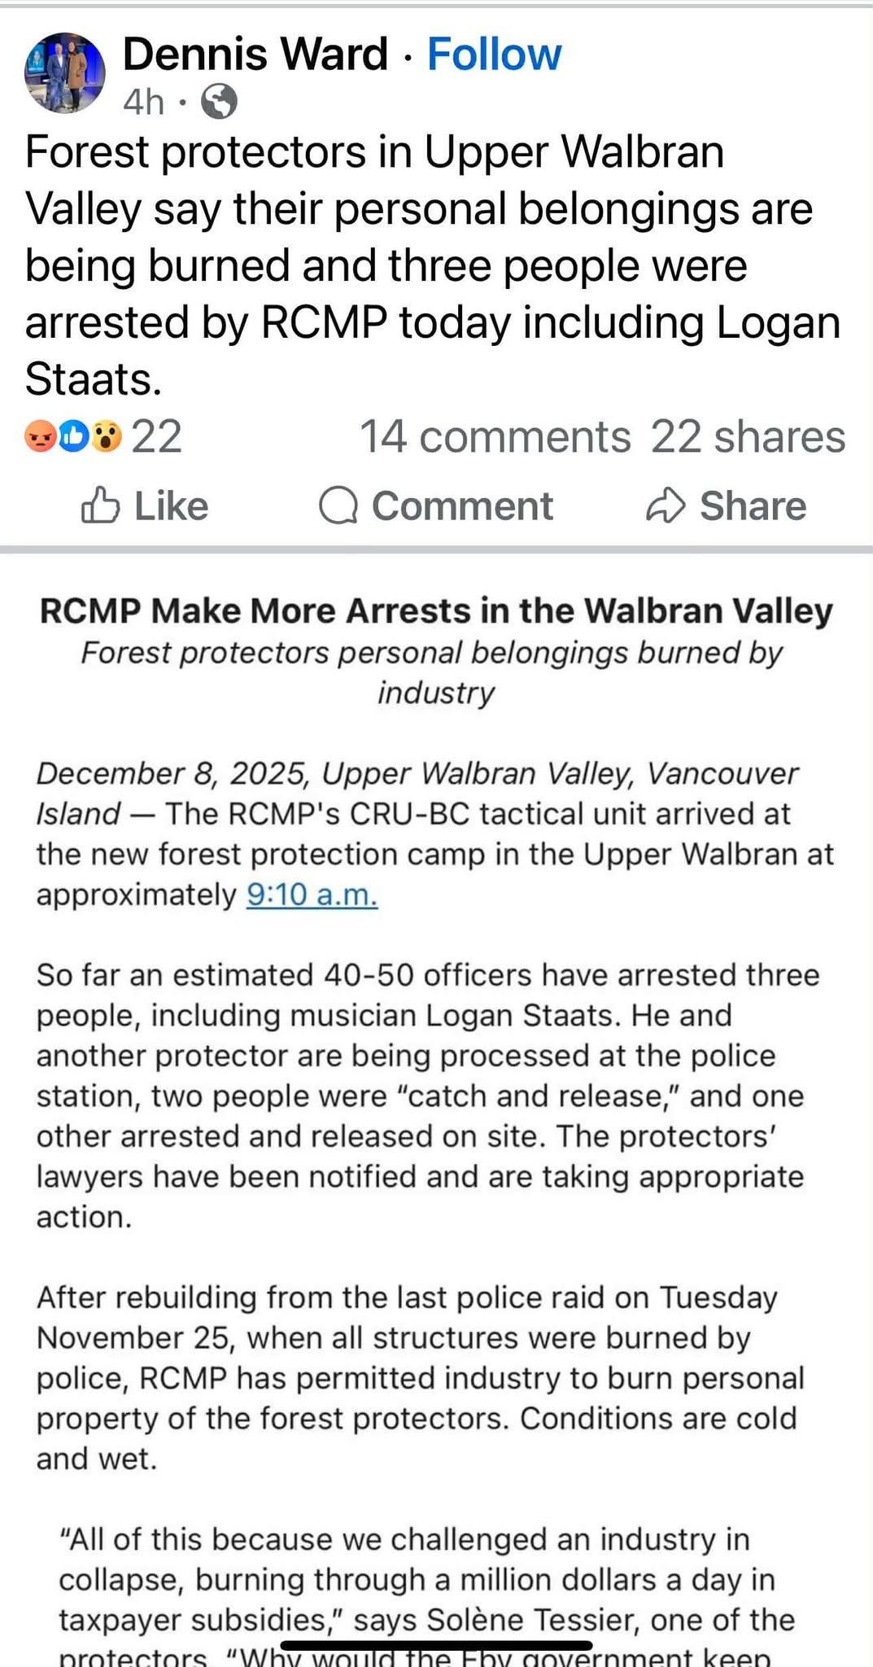Image resolution: width=873 pixels, height=1667 pixels.
Task: Click the arrow Share icon
Action: [x=666, y=505]
